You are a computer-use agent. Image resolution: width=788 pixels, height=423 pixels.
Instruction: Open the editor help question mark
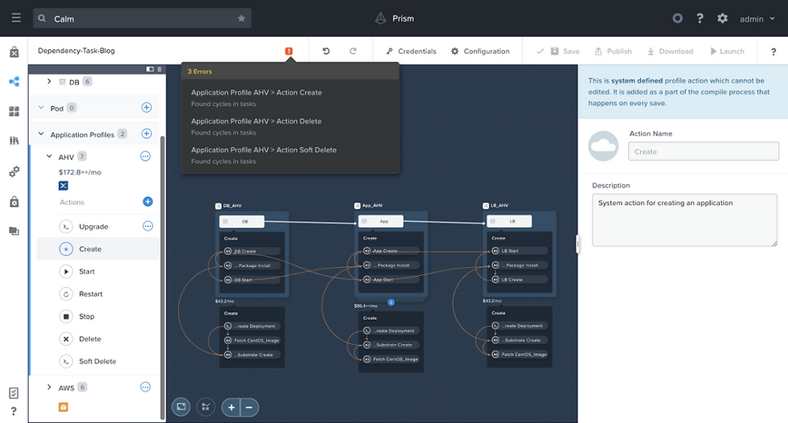774,51
